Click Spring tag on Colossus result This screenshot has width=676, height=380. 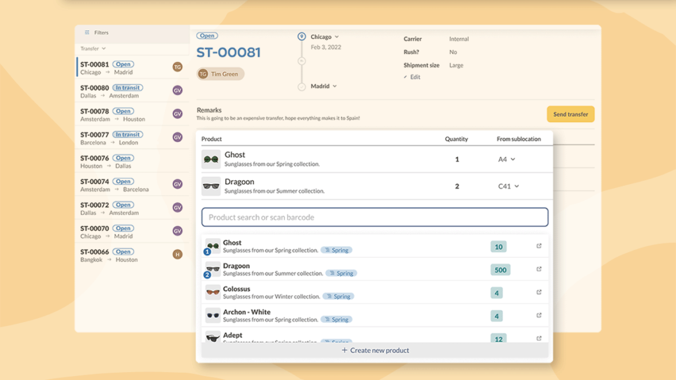tap(339, 296)
